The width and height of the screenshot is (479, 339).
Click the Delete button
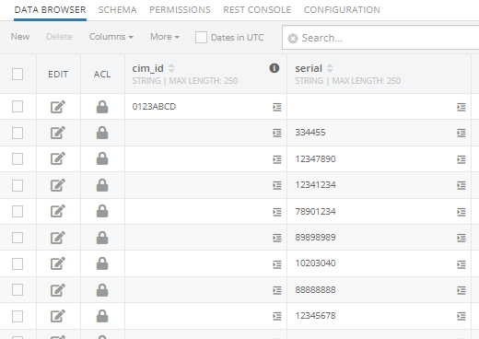59,37
